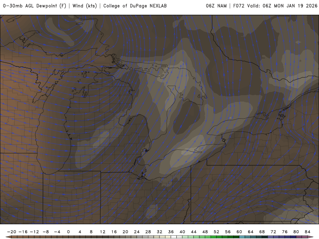319x239 pixels.
Task: Click the 52 legend value
Action: [x=217, y=232]
